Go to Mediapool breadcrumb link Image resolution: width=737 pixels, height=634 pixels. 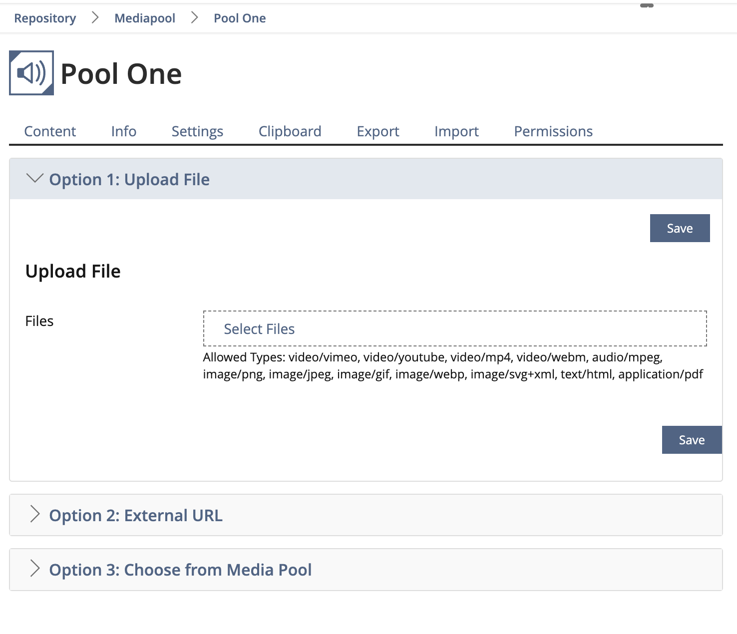tap(145, 18)
